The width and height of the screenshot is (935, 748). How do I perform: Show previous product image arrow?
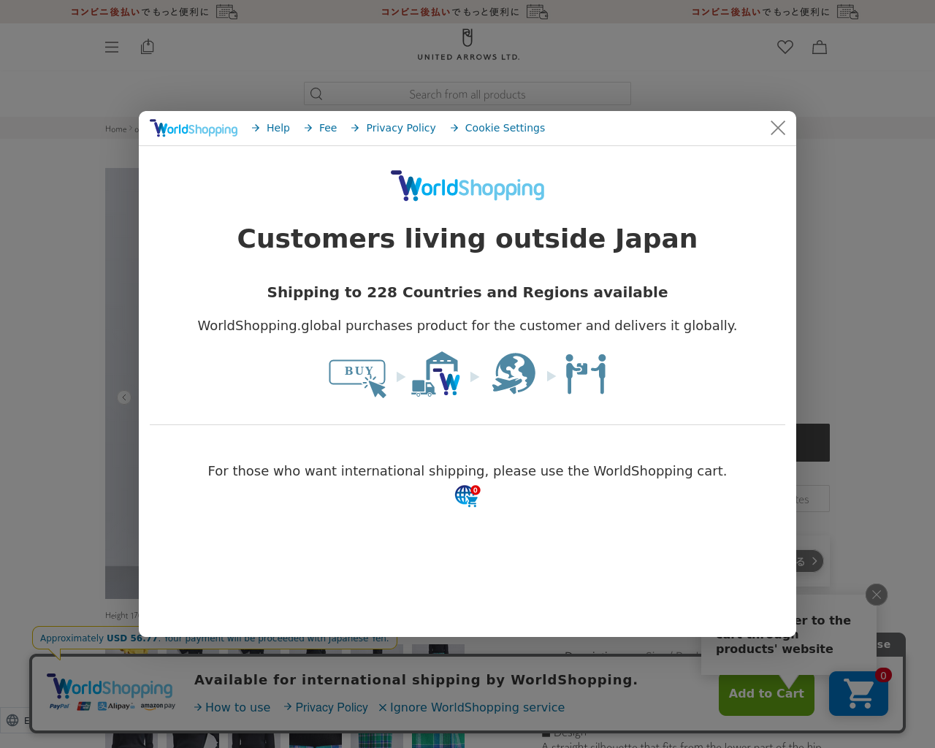click(x=124, y=397)
